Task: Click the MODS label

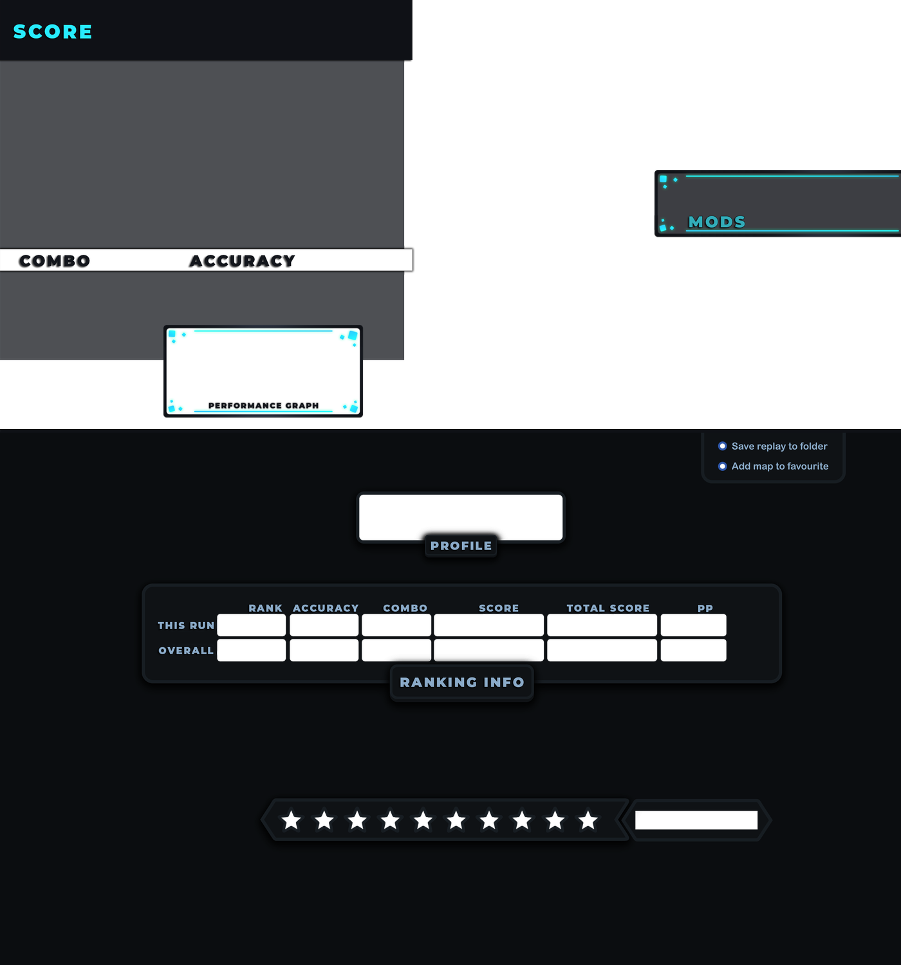Action: [716, 222]
